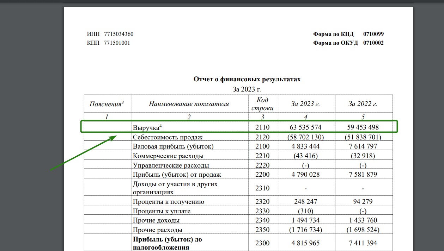The image size is (444, 251).
Task: Select the Коммерческие расходы value (43 416)
Action: 306,155
